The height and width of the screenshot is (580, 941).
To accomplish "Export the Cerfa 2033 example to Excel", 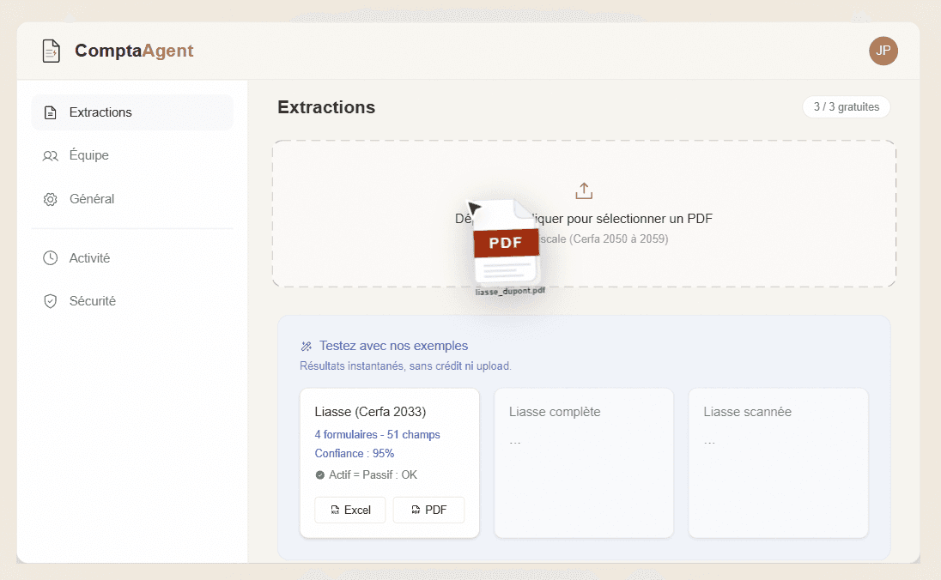I will 349,510.
